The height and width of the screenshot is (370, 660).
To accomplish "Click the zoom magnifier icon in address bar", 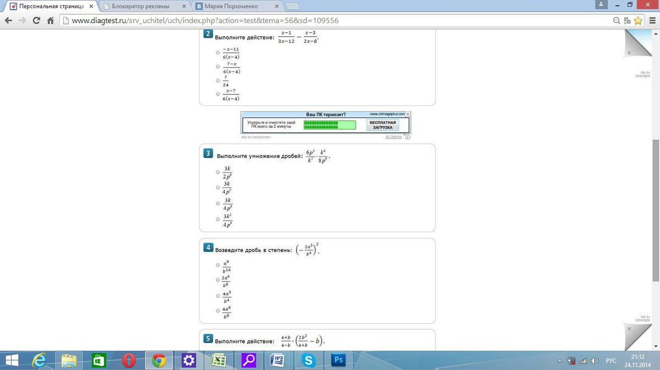I will pyautogui.click(x=618, y=20).
